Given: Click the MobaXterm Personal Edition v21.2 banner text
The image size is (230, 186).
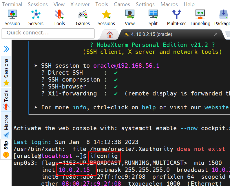Looking at the screenshot, I should tap(152, 45).
